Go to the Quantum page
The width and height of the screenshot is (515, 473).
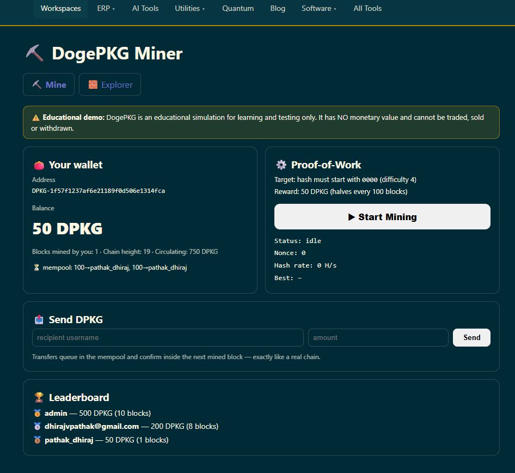click(238, 9)
